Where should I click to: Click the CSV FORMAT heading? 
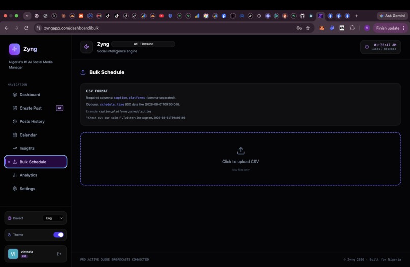point(97,91)
